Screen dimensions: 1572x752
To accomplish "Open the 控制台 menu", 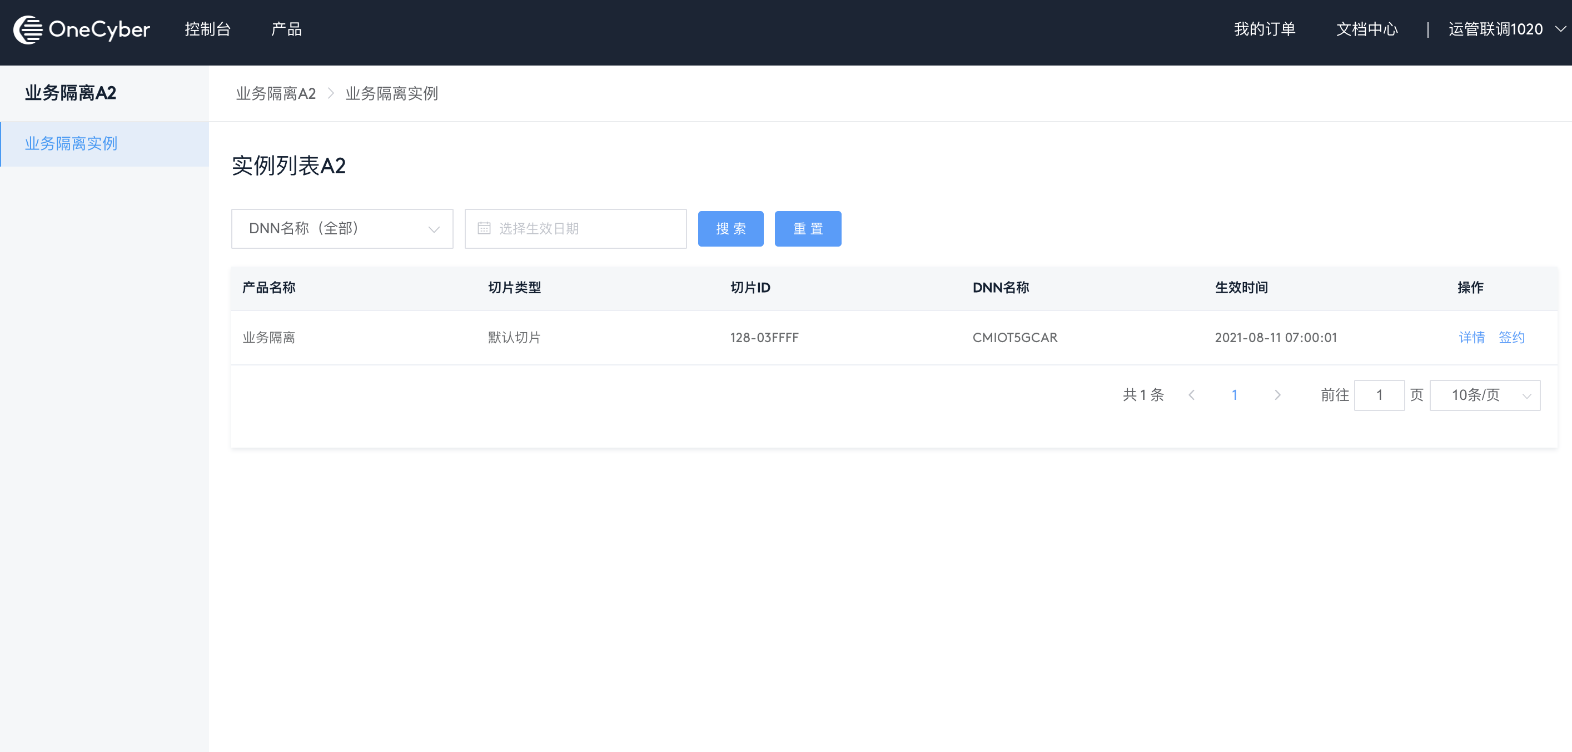I will [207, 29].
